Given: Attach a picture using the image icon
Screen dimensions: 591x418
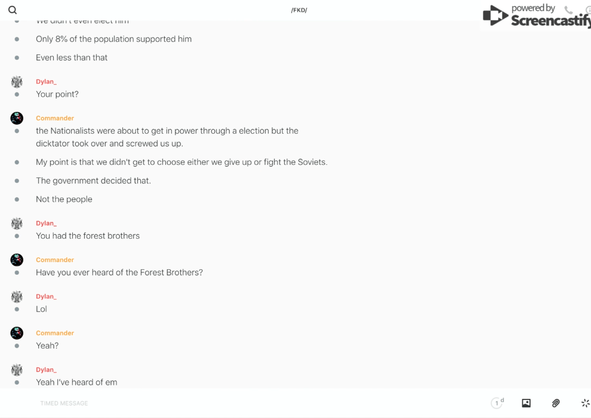Looking at the screenshot, I should 526,403.
